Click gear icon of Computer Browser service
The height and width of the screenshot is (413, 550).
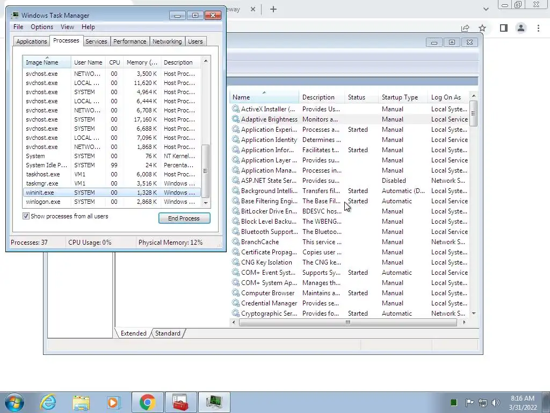coord(236,293)
